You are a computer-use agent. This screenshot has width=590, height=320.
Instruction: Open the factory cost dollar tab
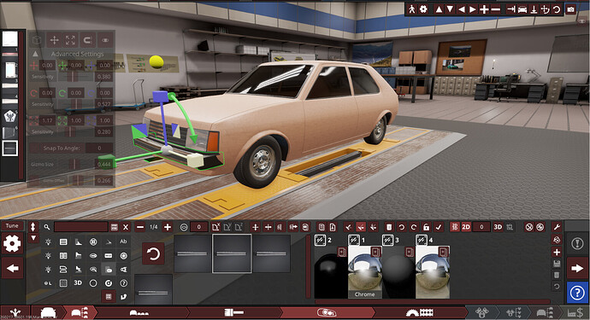[575, 312]
